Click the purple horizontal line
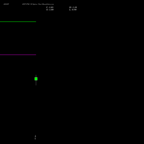Image resolution: width=144 pixels, height=144 pixels. 18,55
